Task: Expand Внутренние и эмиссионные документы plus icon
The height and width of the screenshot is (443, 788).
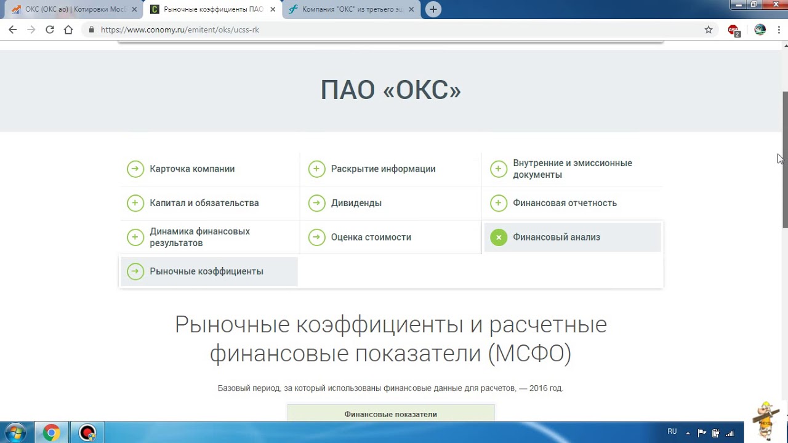Action: pyautogui.click(x=499, y=169)
